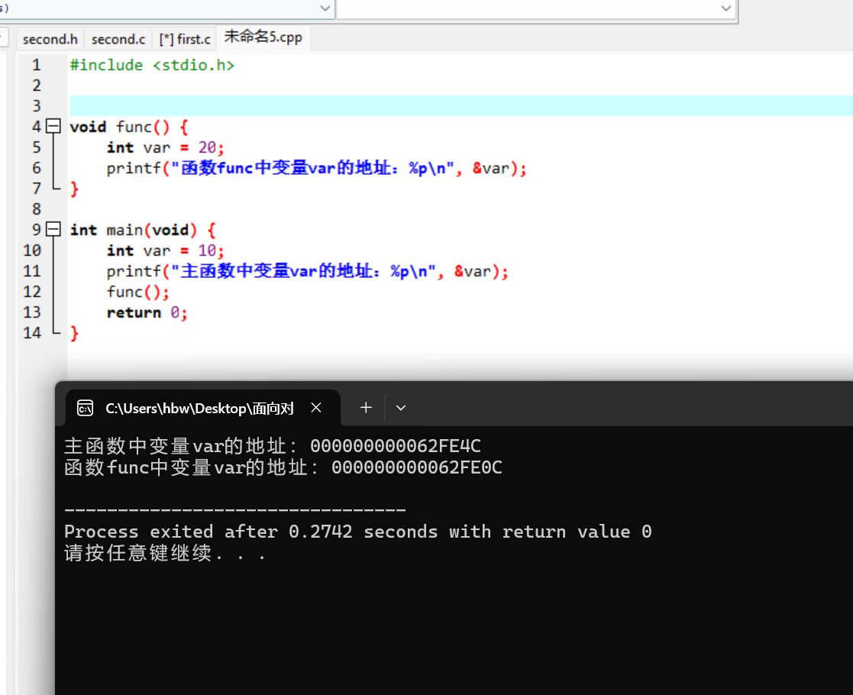Place cursor on highlighted empty line 3
Screen dimensions: 853x695
coord(460,105)
